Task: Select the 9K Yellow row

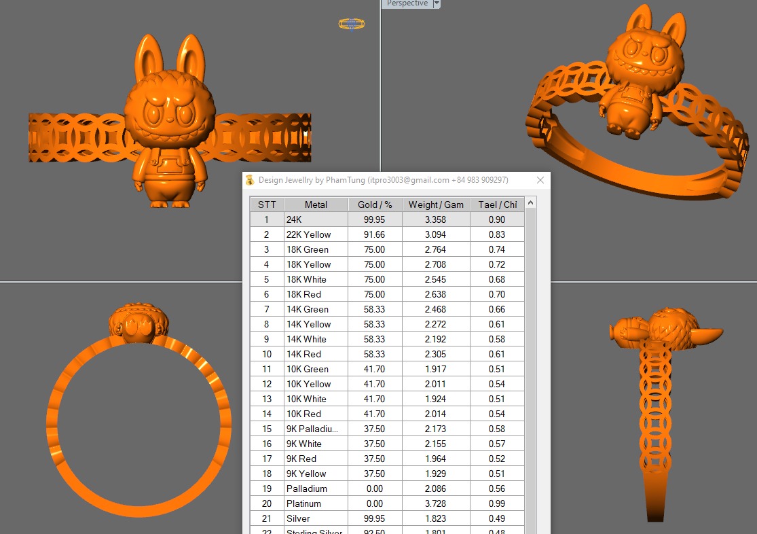Action: [x=387, y=474]
